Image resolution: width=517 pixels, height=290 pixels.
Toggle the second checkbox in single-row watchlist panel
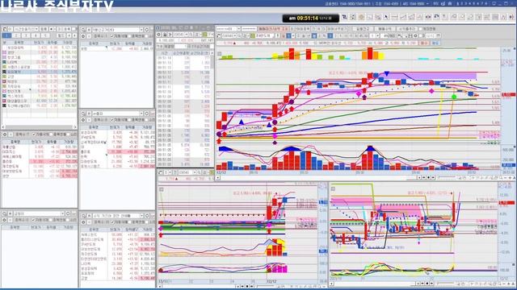[x=129, y=36]
